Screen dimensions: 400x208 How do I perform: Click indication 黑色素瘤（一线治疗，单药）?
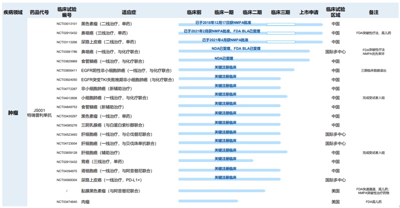pos(107,116)
